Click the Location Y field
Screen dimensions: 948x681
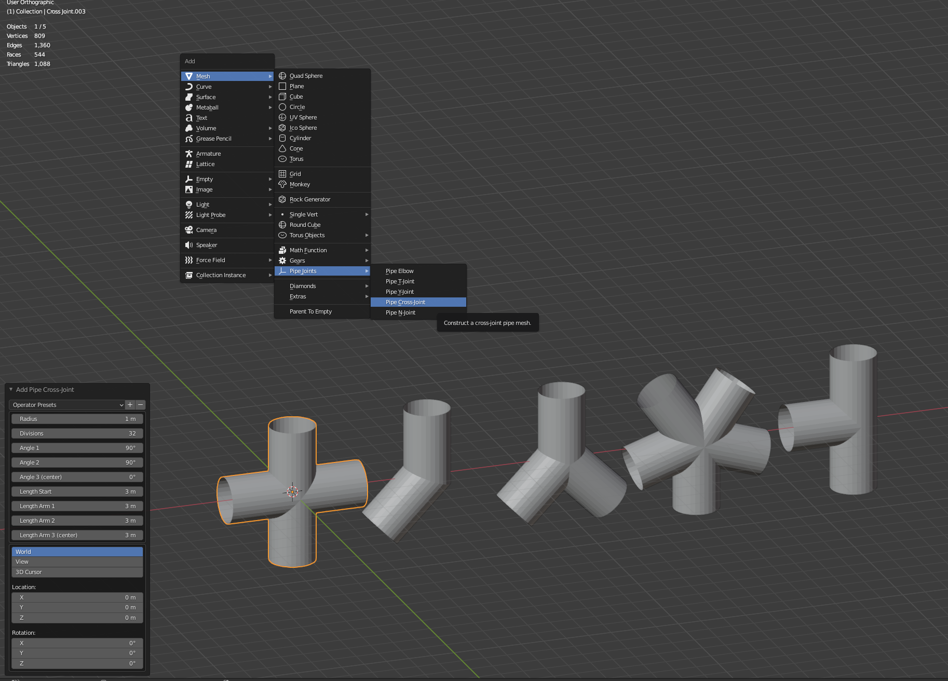pyautogui.click(x=77, y=607)
